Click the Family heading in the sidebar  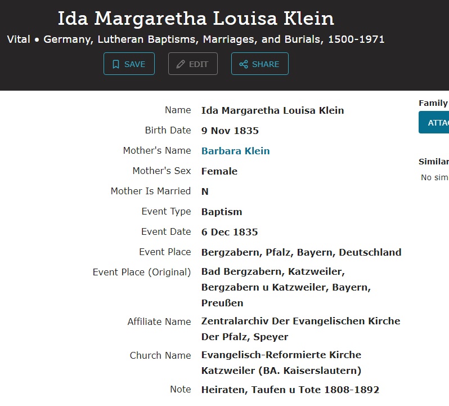pos(433,103)
